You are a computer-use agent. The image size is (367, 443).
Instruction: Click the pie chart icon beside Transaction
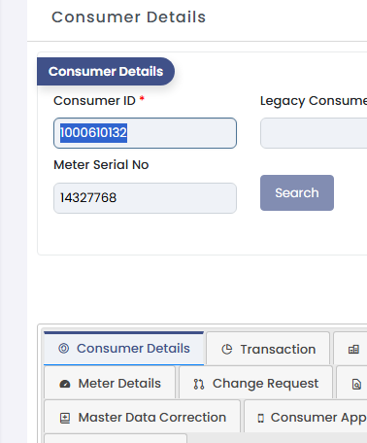pos(227,350)
